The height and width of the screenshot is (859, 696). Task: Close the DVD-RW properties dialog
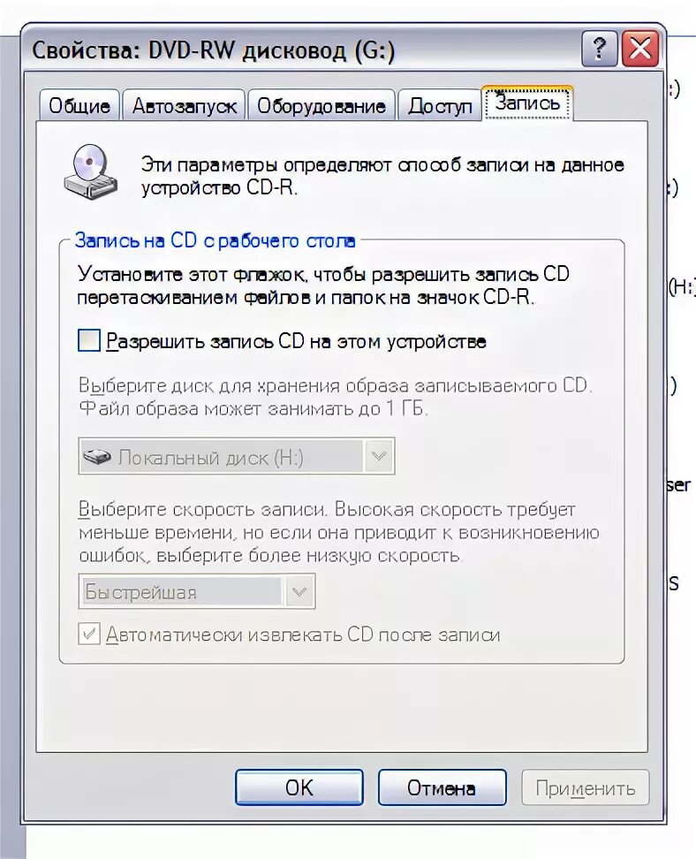tap(639, 49)
